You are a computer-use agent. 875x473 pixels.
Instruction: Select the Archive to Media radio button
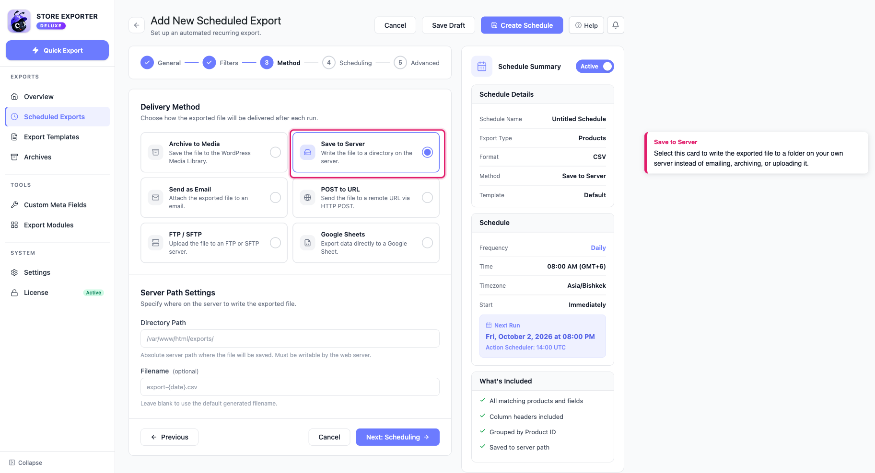click(275, 152)
